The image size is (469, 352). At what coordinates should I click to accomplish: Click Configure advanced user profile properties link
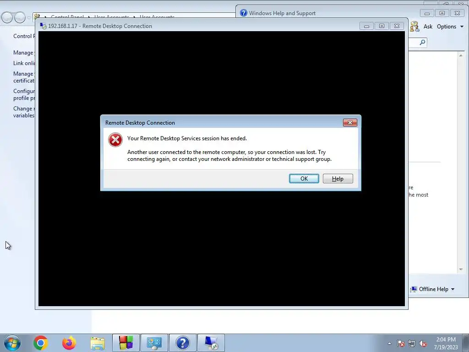(24, 94)
